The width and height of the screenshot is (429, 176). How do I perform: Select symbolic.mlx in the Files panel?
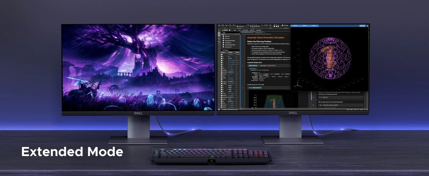[x=227, y=47]
